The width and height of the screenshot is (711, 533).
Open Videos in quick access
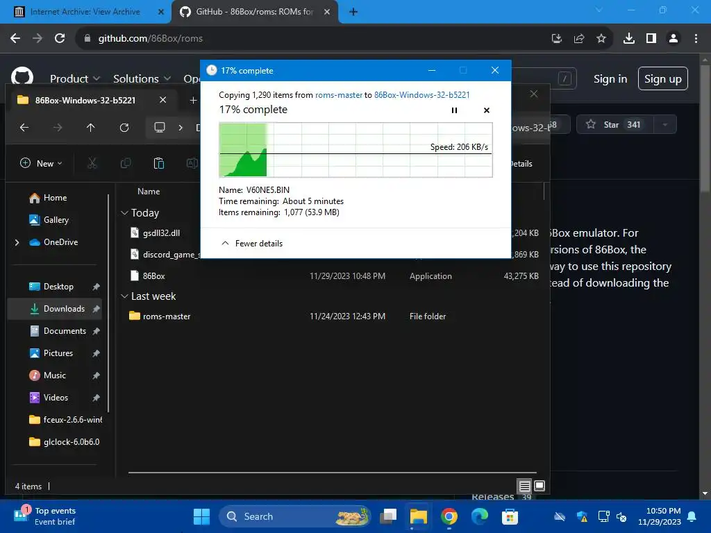tap(56, 398)
